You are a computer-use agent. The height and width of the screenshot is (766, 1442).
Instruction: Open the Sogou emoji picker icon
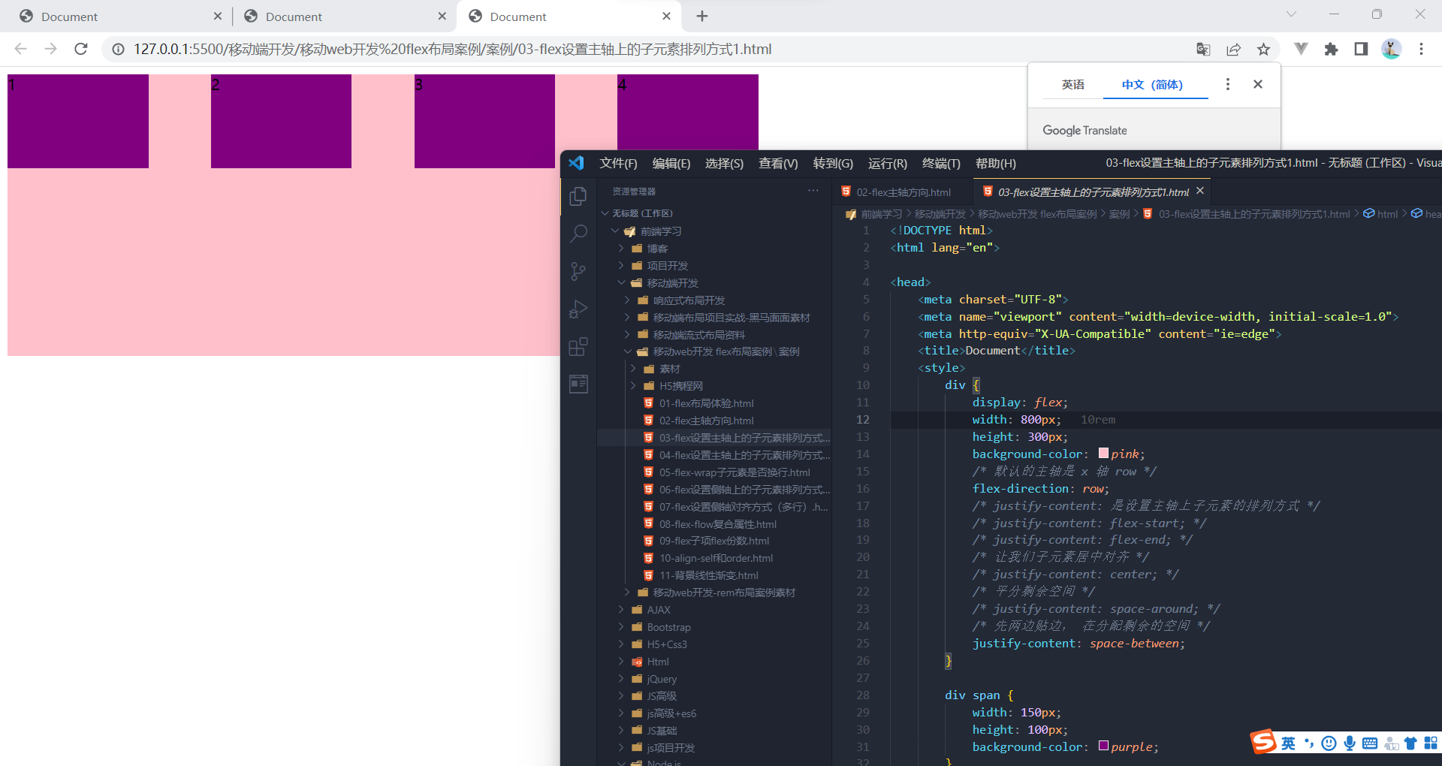click(x=1328, y=743)
